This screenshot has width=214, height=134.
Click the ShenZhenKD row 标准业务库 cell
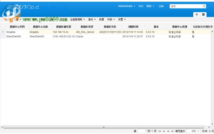click(x=180, y=36)
